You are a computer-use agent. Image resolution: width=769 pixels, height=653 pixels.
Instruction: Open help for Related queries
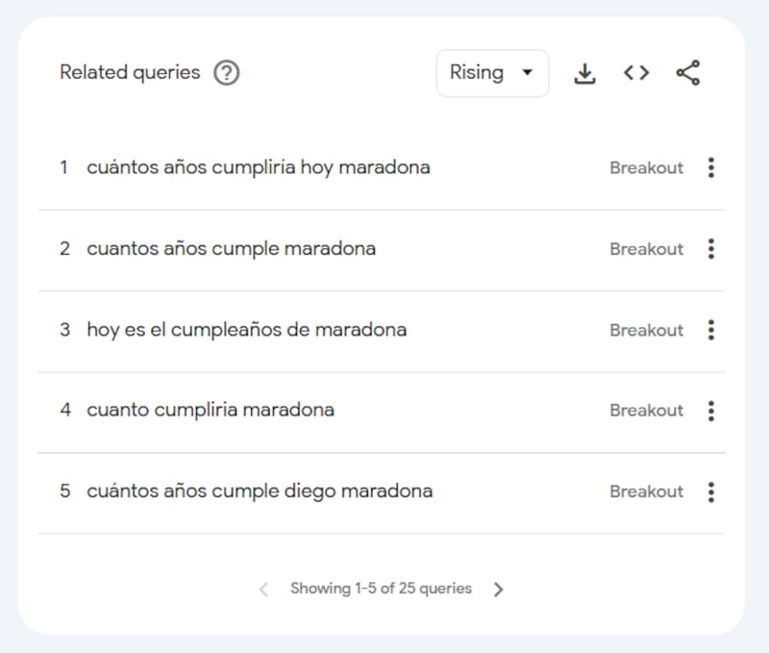[226, 73]
